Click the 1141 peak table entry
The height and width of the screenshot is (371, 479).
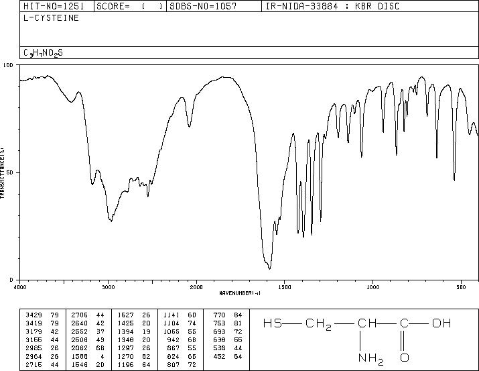coord(172,315)
